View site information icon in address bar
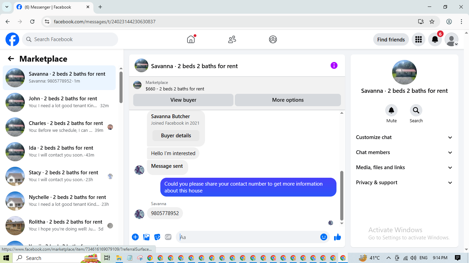 click(47, 22)
